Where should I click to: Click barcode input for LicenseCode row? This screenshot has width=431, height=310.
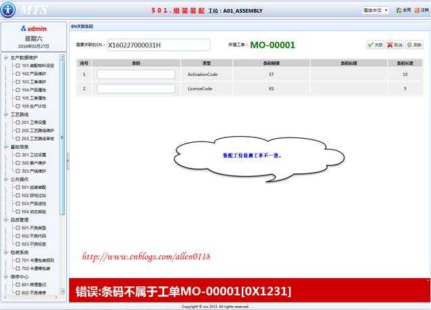click(136, 89)
